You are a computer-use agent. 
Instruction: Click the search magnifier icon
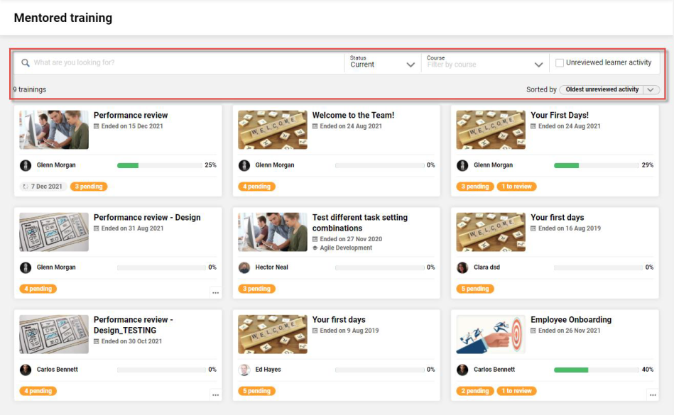(26, 63)
